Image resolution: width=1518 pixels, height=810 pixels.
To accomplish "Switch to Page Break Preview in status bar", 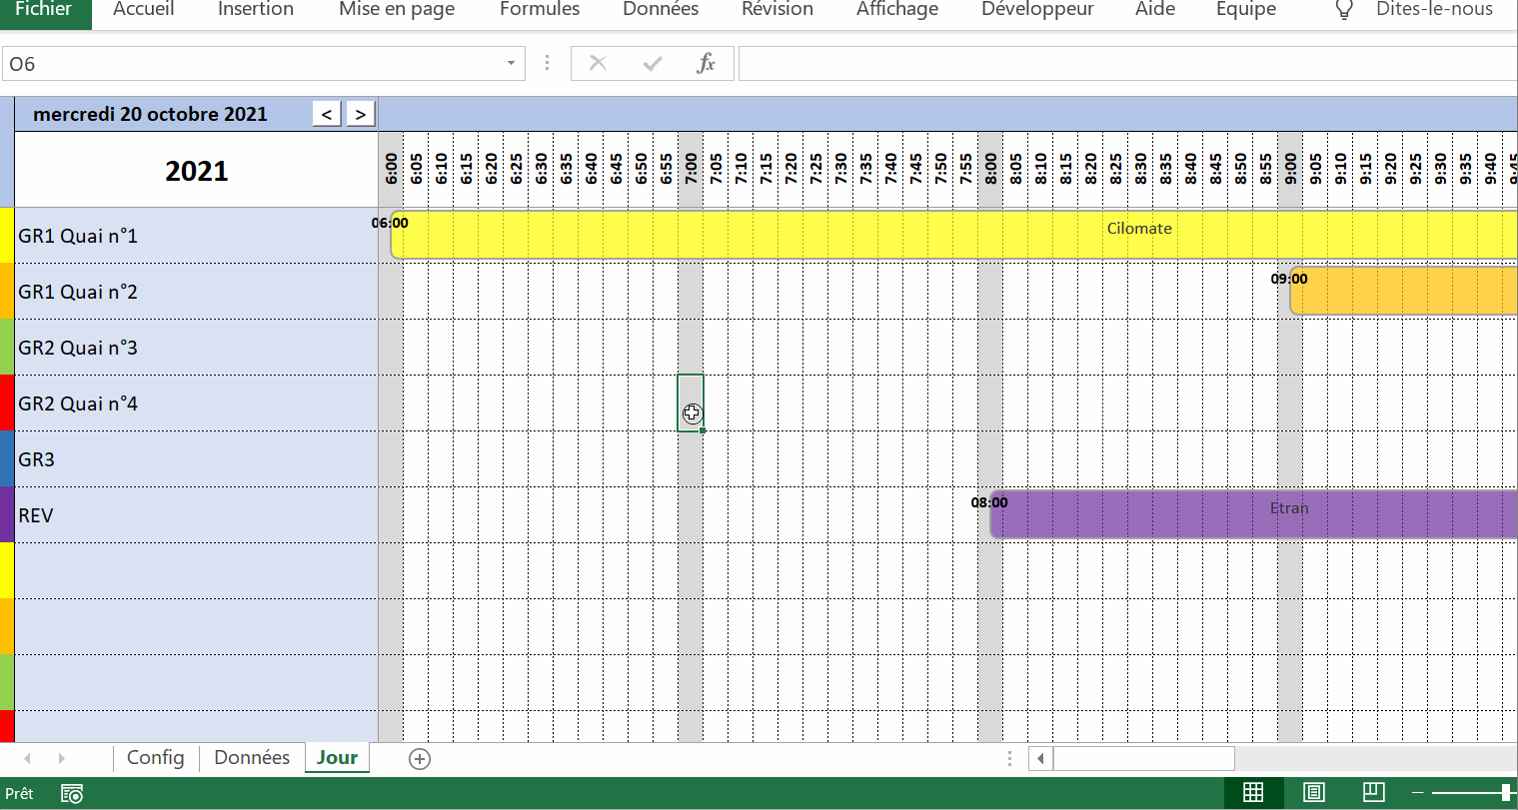I will point(1374,793).
